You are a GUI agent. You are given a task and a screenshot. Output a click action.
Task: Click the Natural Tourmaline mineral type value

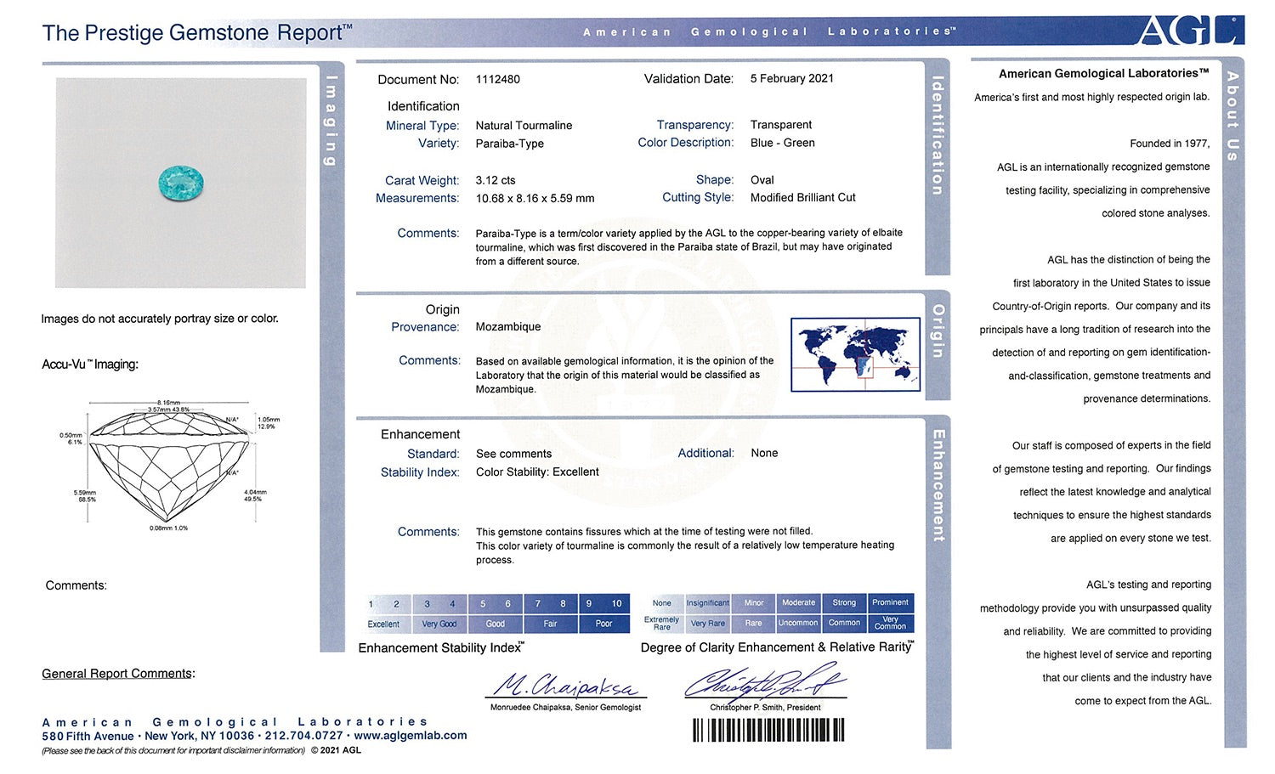coord(524,125)
